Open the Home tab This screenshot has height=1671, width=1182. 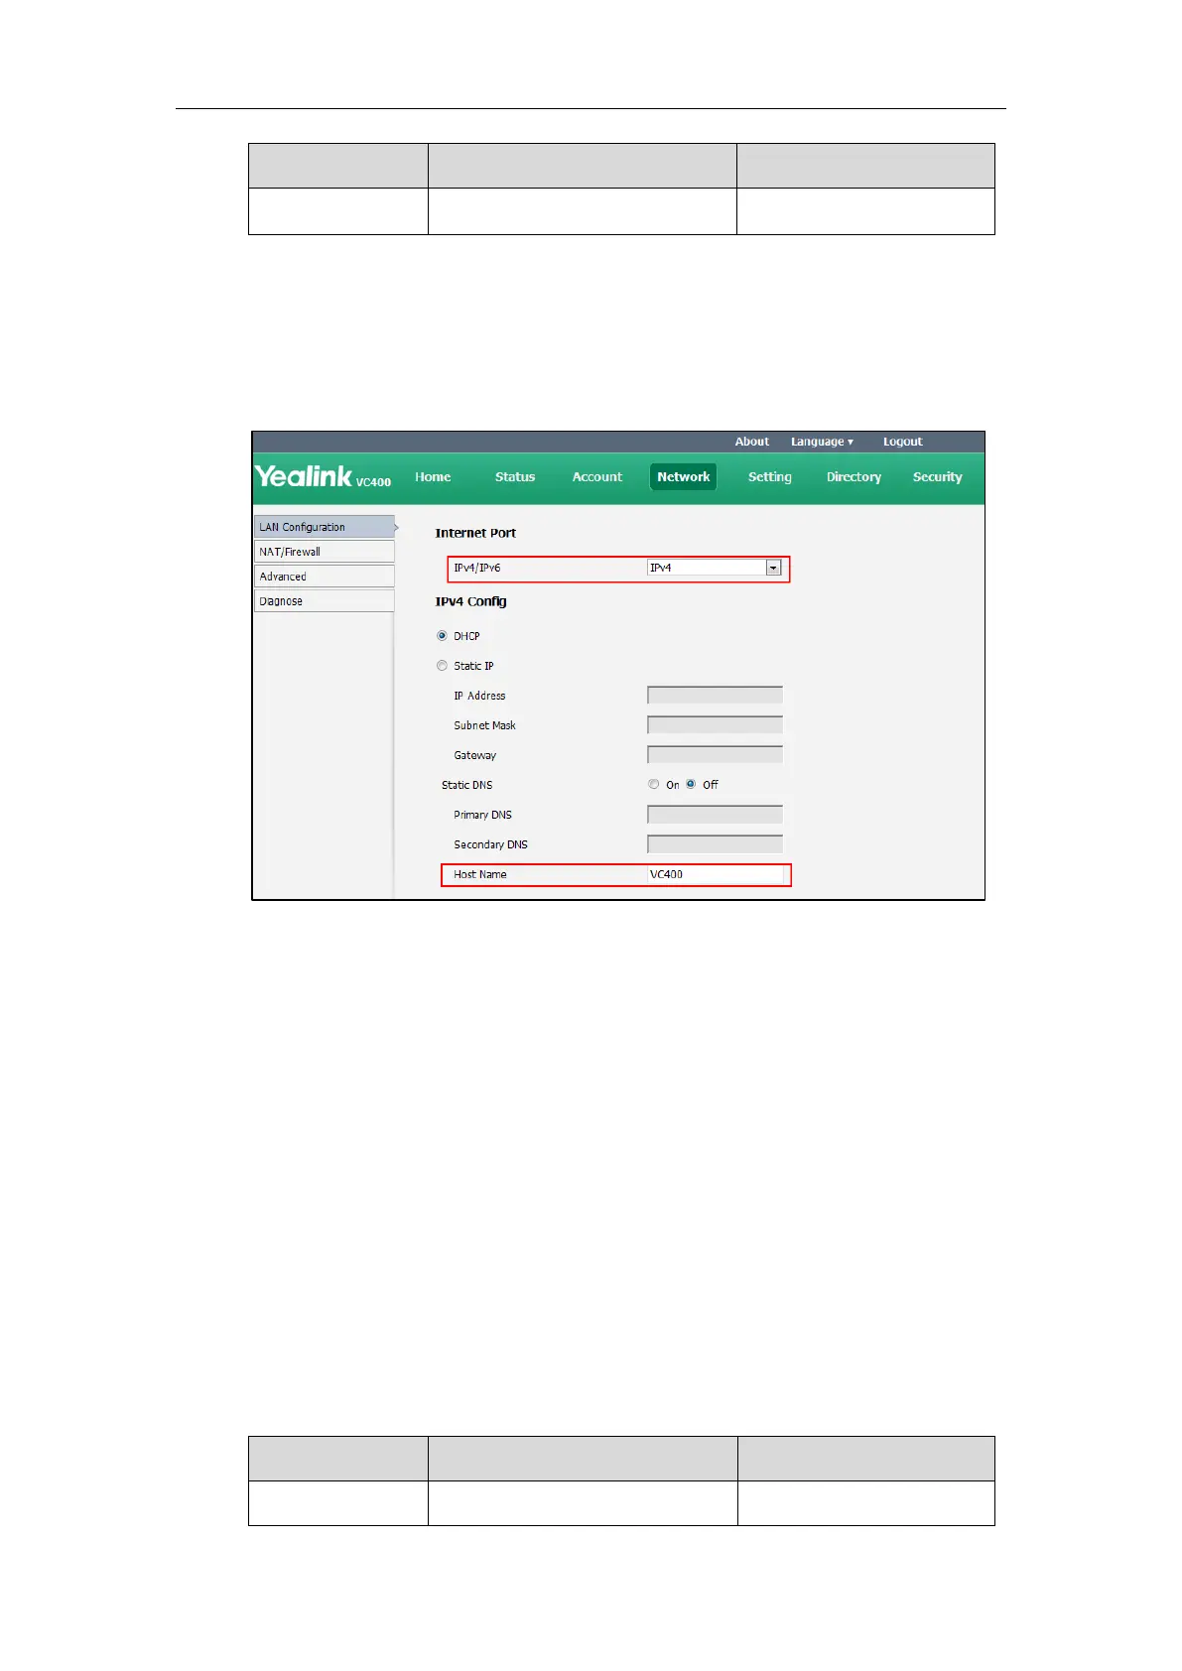pyautogui.click(x=433, y=477)
